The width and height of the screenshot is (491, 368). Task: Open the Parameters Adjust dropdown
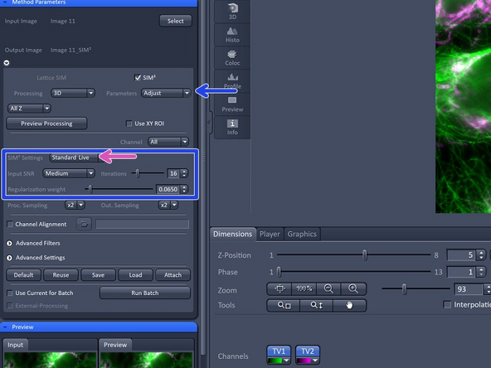pyautogui.click(x=166, y=94)
